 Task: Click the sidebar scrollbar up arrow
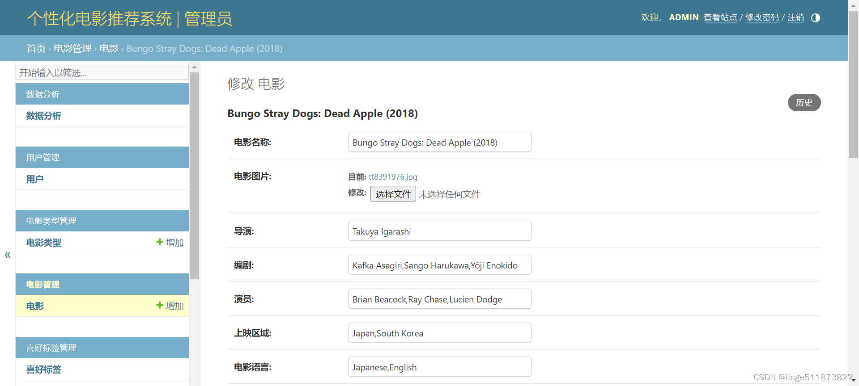point(194,67)
